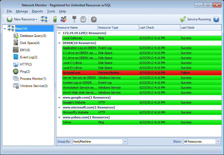
Task: Select EM1(0) tree item
Action: pyautogui.click(x=25, y=50)
